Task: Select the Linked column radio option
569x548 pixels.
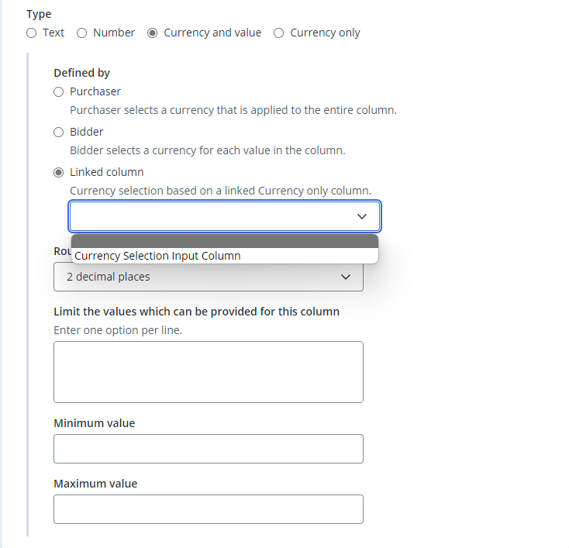Action: coord(58,172)
